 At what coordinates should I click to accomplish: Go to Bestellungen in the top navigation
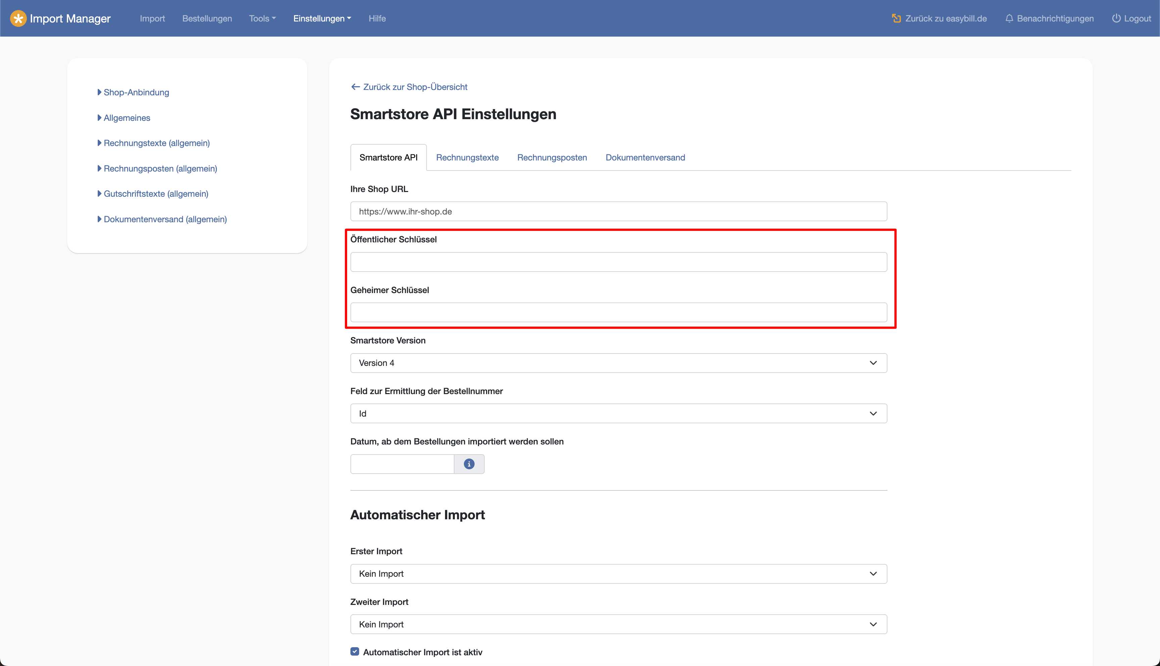tap(207, 18)
